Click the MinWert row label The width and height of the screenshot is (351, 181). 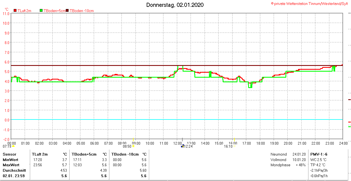click(11, 160)
